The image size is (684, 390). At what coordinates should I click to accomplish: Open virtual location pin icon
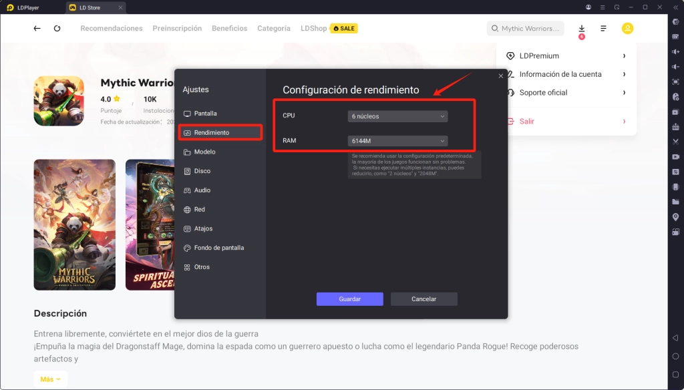(676, 217)
